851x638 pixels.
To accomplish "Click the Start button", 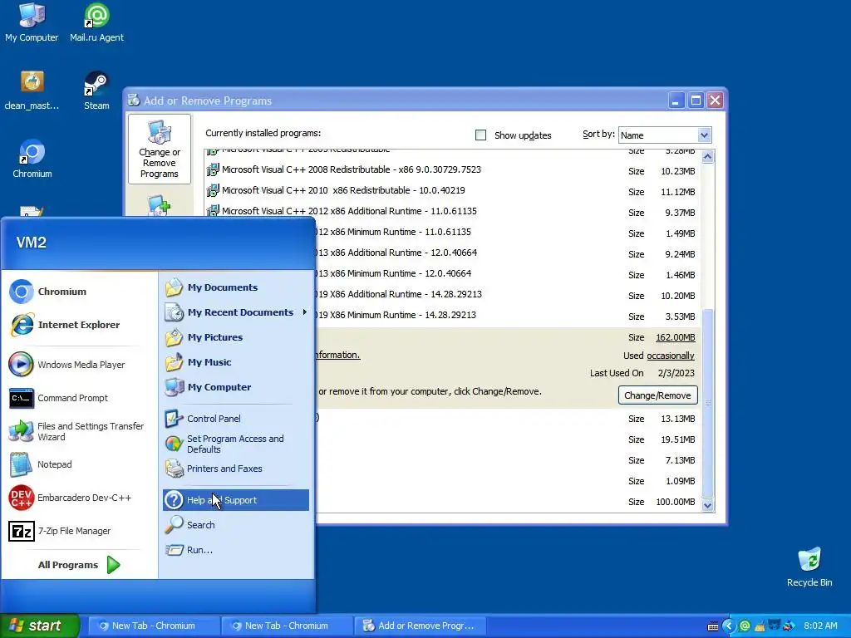I will (40, 626).
